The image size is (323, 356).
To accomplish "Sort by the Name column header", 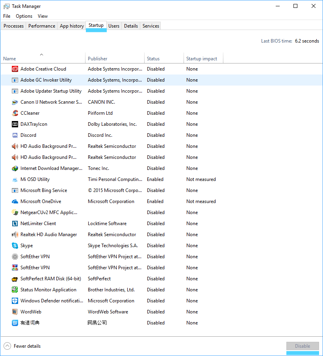I will pyautogui.click(x=43, y=58).
